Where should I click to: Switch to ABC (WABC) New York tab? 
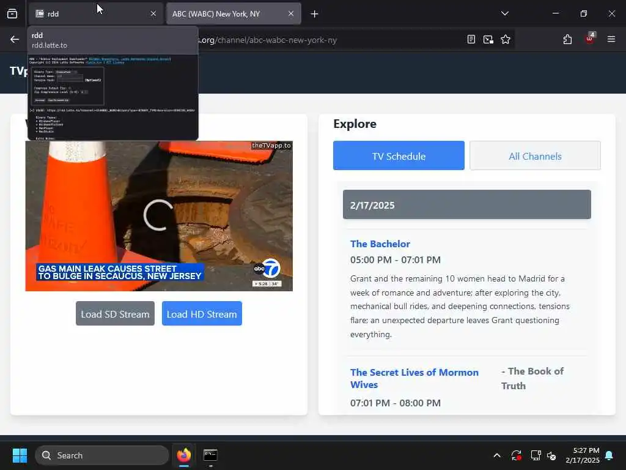(234, 14)
